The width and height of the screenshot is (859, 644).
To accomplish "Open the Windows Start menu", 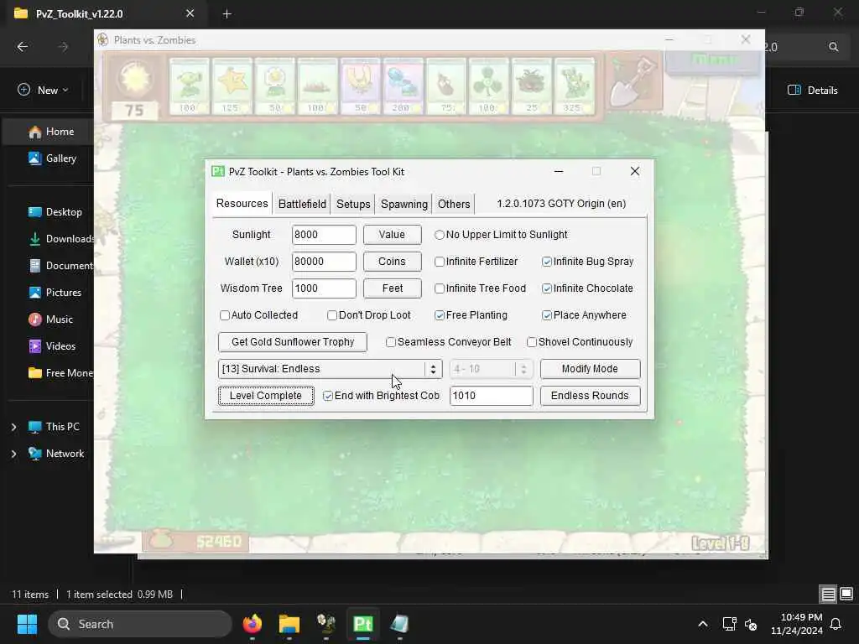I will click(x=27, y=624).
